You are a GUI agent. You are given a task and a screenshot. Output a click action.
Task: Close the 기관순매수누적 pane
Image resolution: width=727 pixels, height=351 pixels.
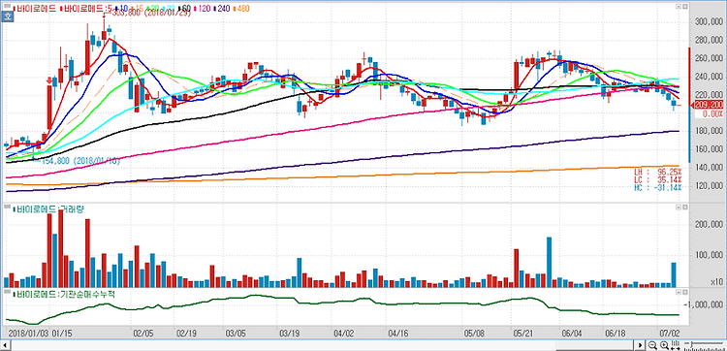(x=684, y=293)
